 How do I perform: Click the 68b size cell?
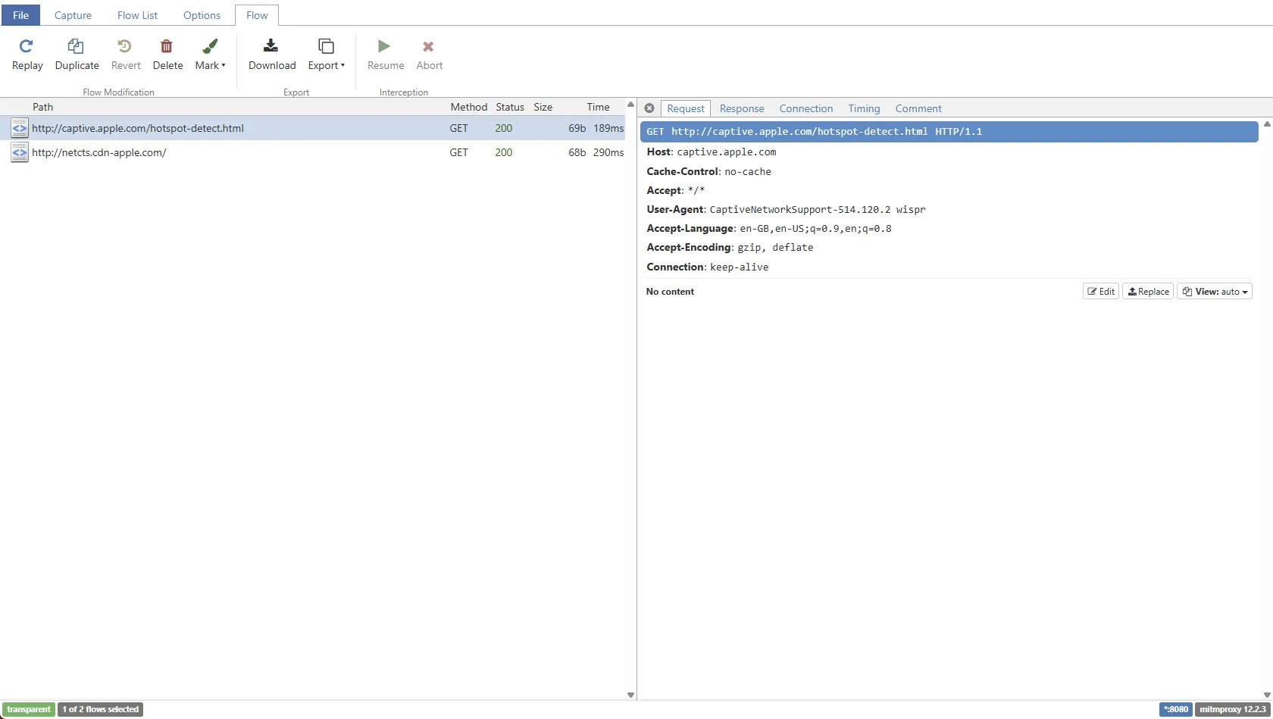pos(577,152)
